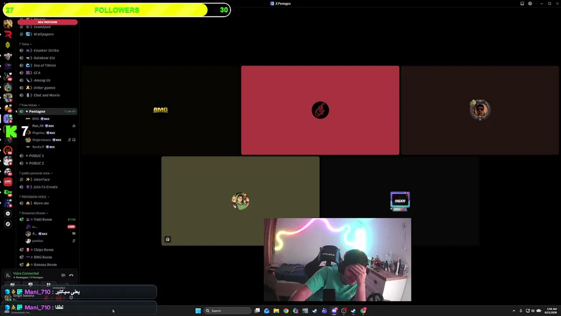
Task: Open File Explorer from the taskbar
Action: tap(276, 311)
